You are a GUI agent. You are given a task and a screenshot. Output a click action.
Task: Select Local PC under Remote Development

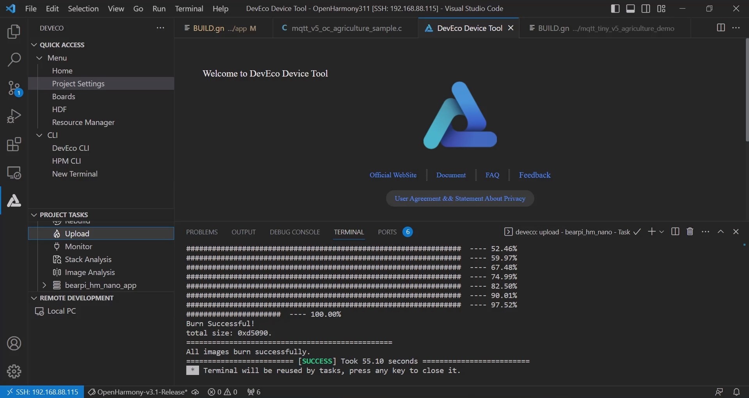point(101,311)
